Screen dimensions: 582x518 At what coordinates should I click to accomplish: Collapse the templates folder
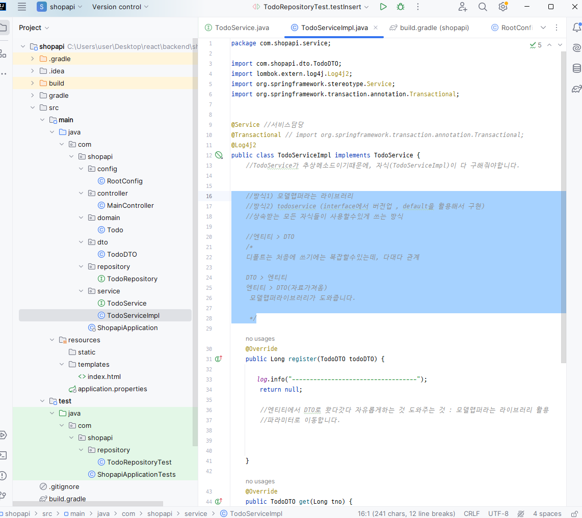pyautogui.click(x=62, y=364)
